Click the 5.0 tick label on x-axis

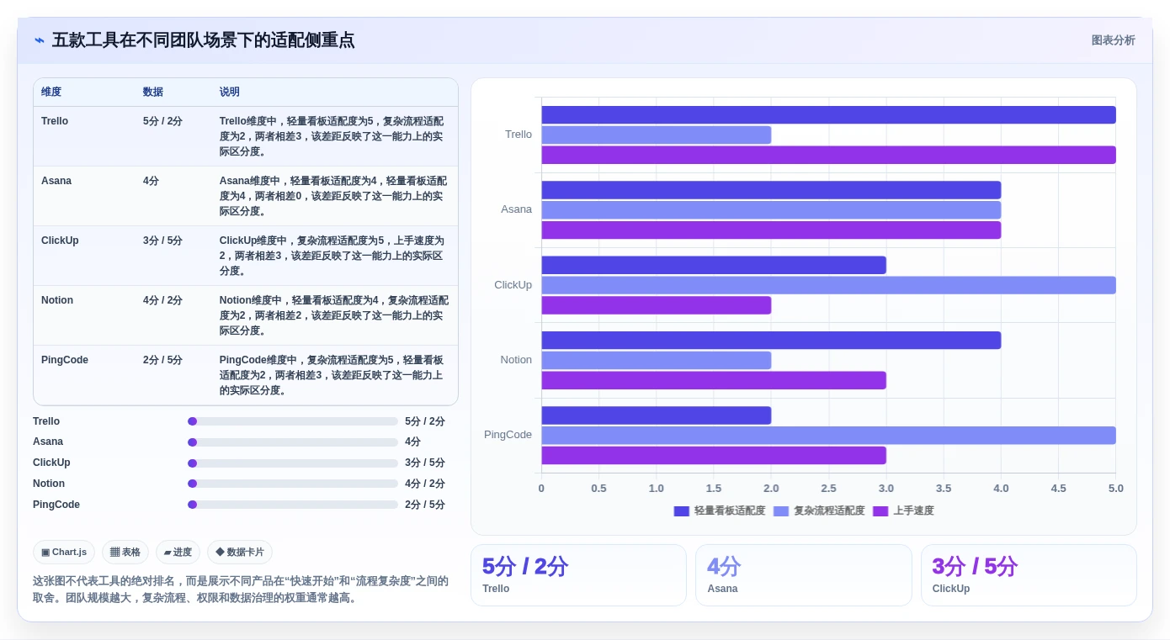point(1116,489)
